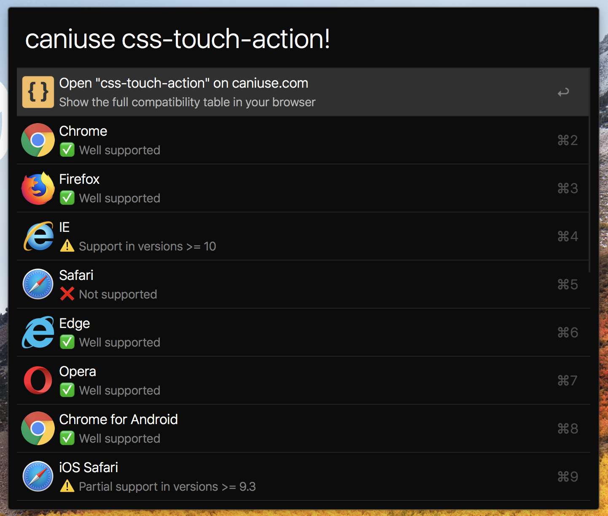
Task: Click the return arrow on first result
Action: (x=563, y=92)
